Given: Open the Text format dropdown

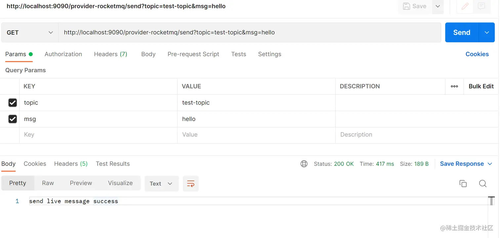Looking at the screenshot, I should click(x=161, y=184).
